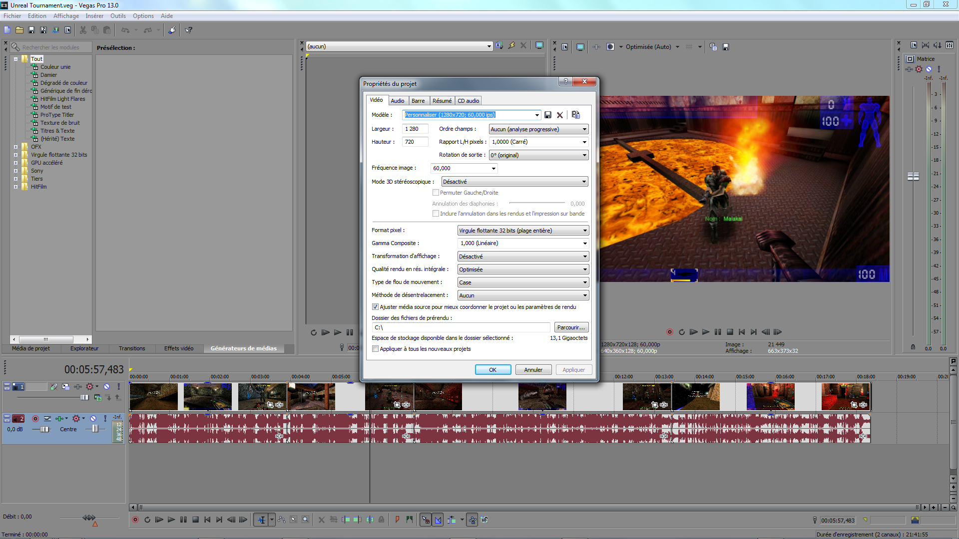This screenshot has height=539, width=959.
Task: Toggle the Inclure l'annulation dans les rendus checkbox
Action: 436,214
